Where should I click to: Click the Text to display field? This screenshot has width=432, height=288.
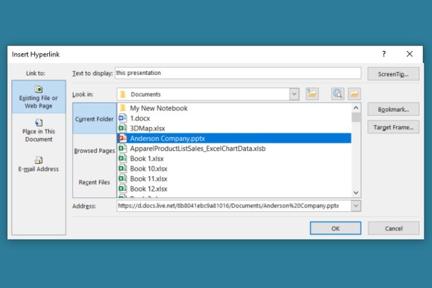238,73
